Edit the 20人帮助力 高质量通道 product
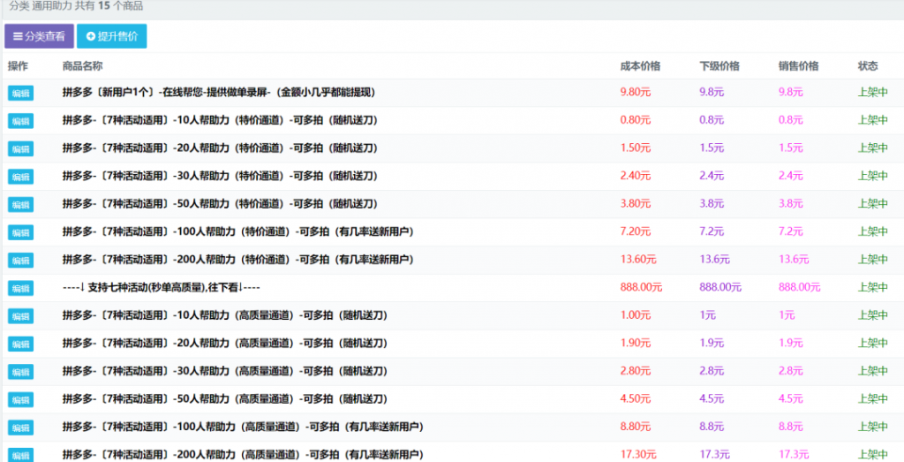This screenshot has width=904, height=462. point(21,344)
